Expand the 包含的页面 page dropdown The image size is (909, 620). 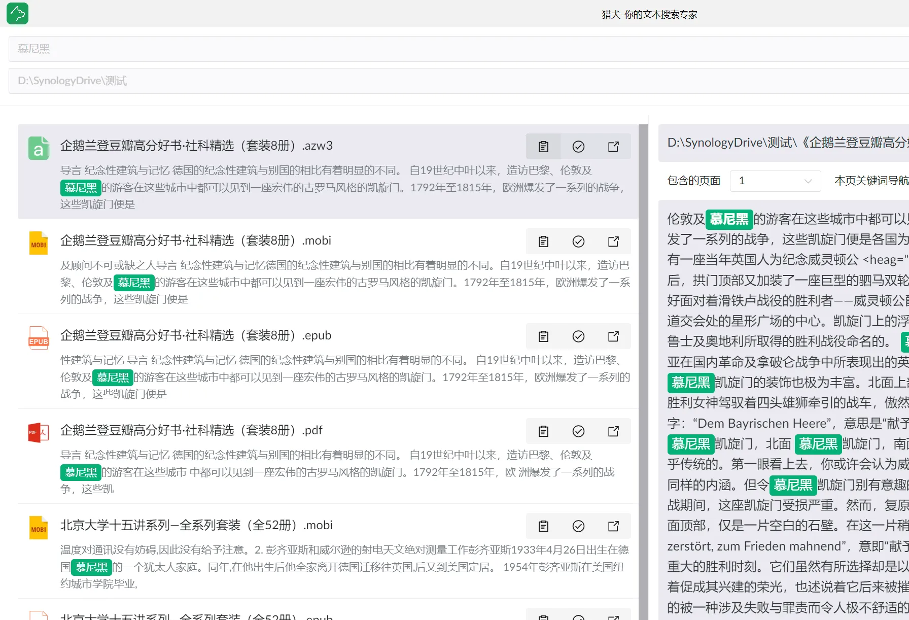coord(775,181)
